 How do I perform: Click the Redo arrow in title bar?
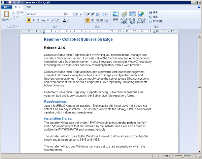[19, 3]
